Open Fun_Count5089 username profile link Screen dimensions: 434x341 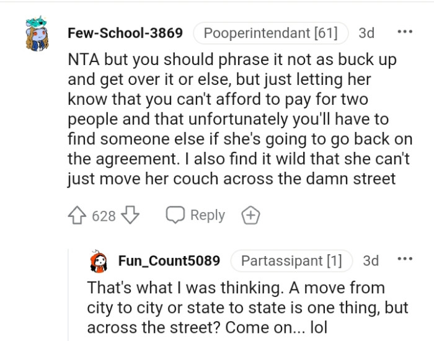[169, 261]
